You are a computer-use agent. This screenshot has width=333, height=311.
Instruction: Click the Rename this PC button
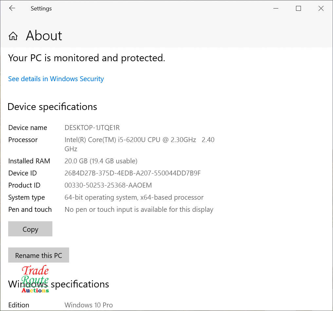(x=39, y=255)
